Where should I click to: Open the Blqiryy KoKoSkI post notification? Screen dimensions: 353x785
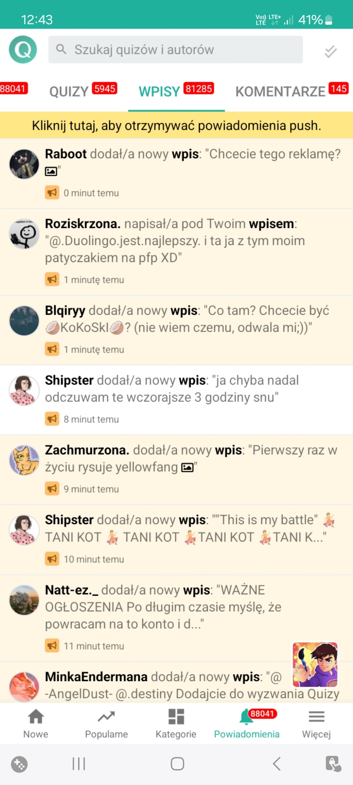[176, 330]
